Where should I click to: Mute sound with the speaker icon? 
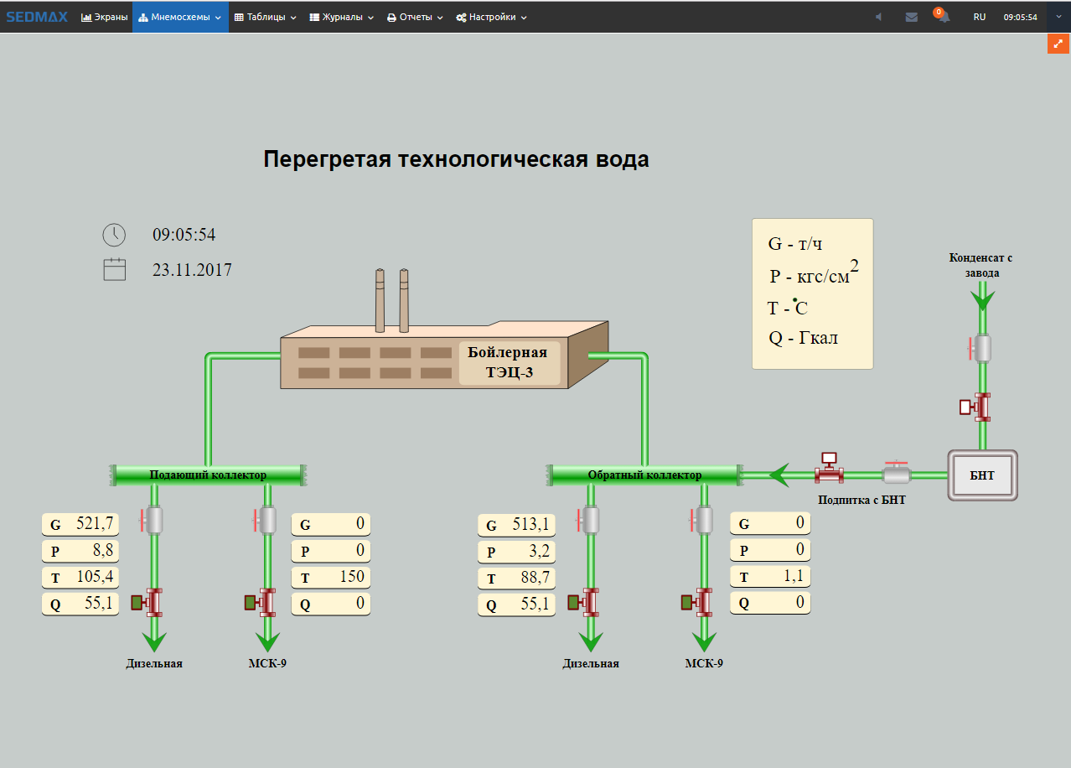coord(878,17)
